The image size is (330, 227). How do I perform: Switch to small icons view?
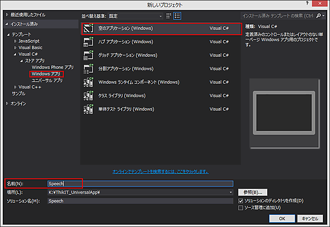(x=169, y=16)
